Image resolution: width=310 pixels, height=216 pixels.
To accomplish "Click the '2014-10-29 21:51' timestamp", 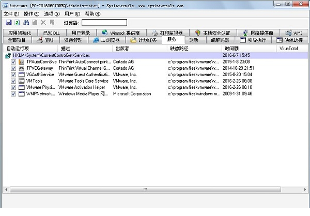I will click(238, 68).
